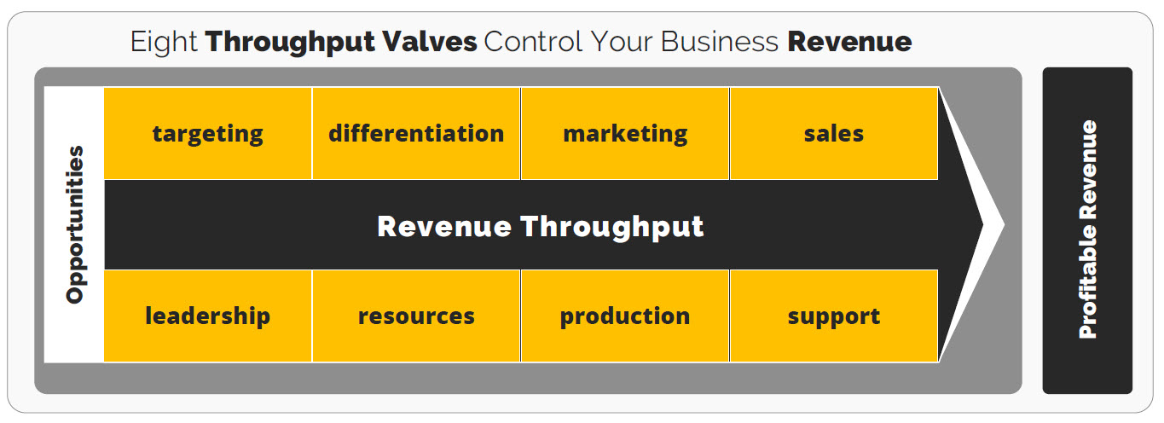Click the word Eight in the heading
This screenshot has width=1164, height=423.
165,41
